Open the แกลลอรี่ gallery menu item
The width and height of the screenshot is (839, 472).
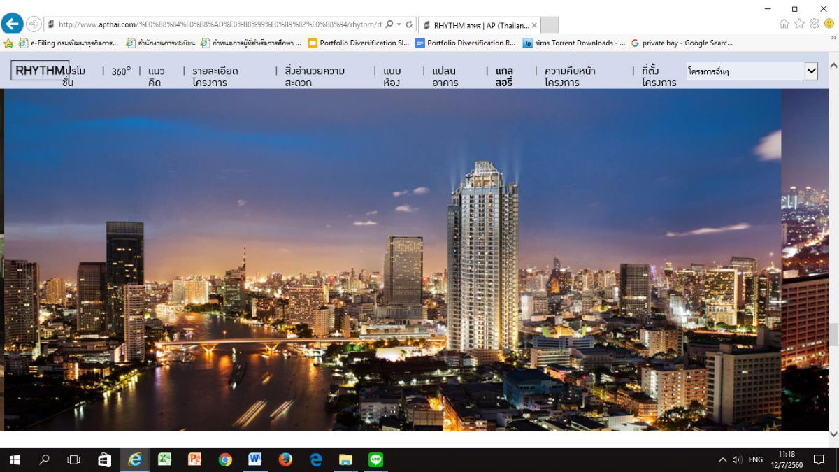tap(504, 76)
